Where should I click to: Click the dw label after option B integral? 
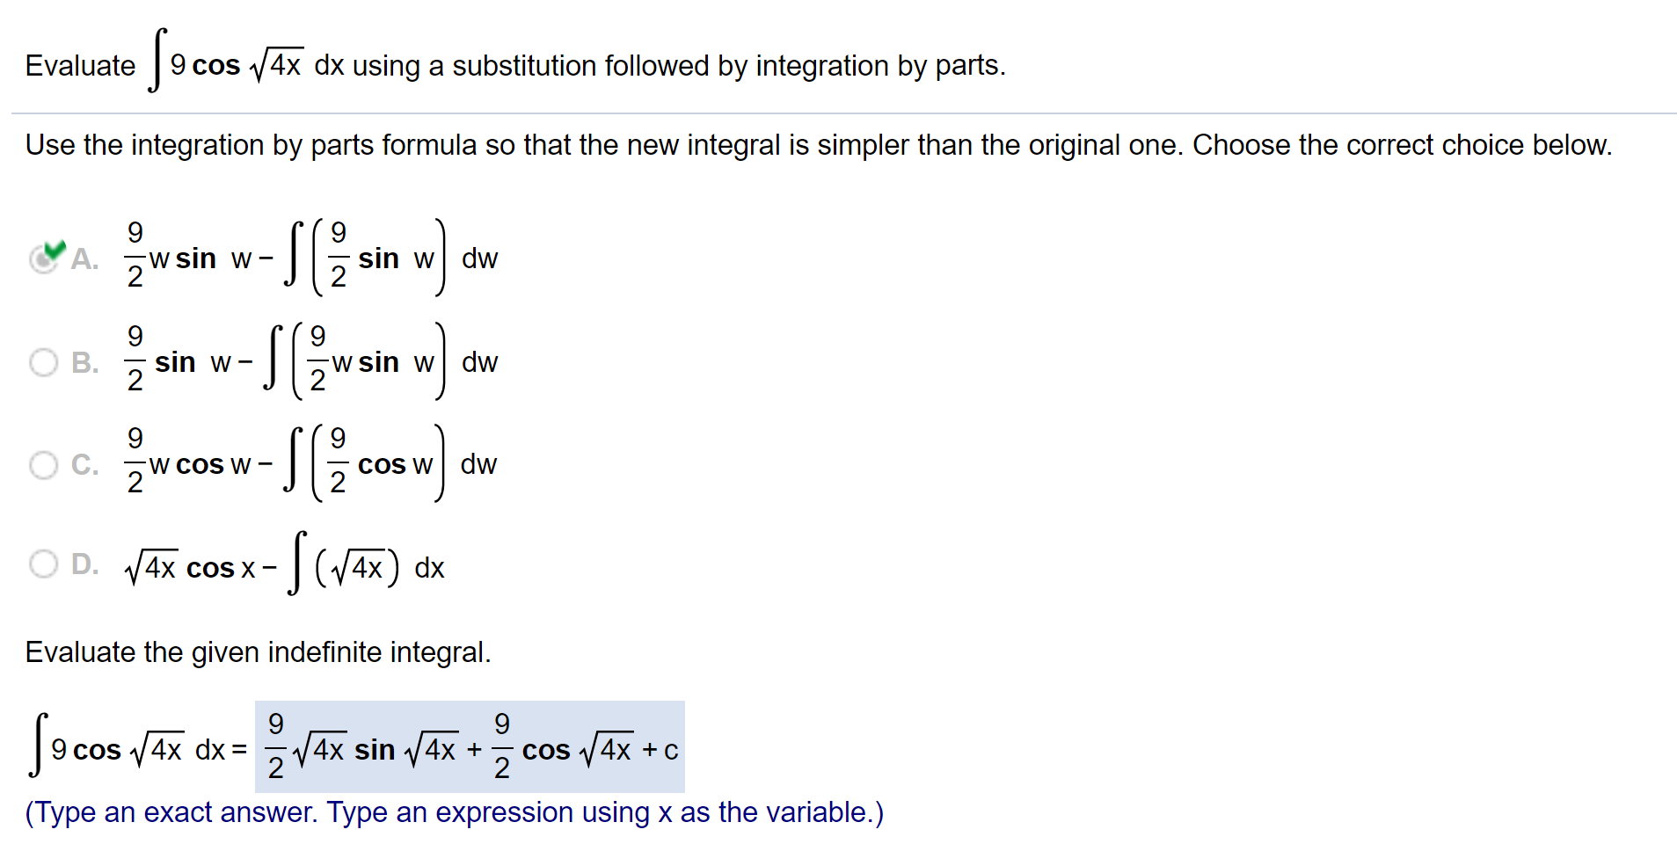(479, 362)
